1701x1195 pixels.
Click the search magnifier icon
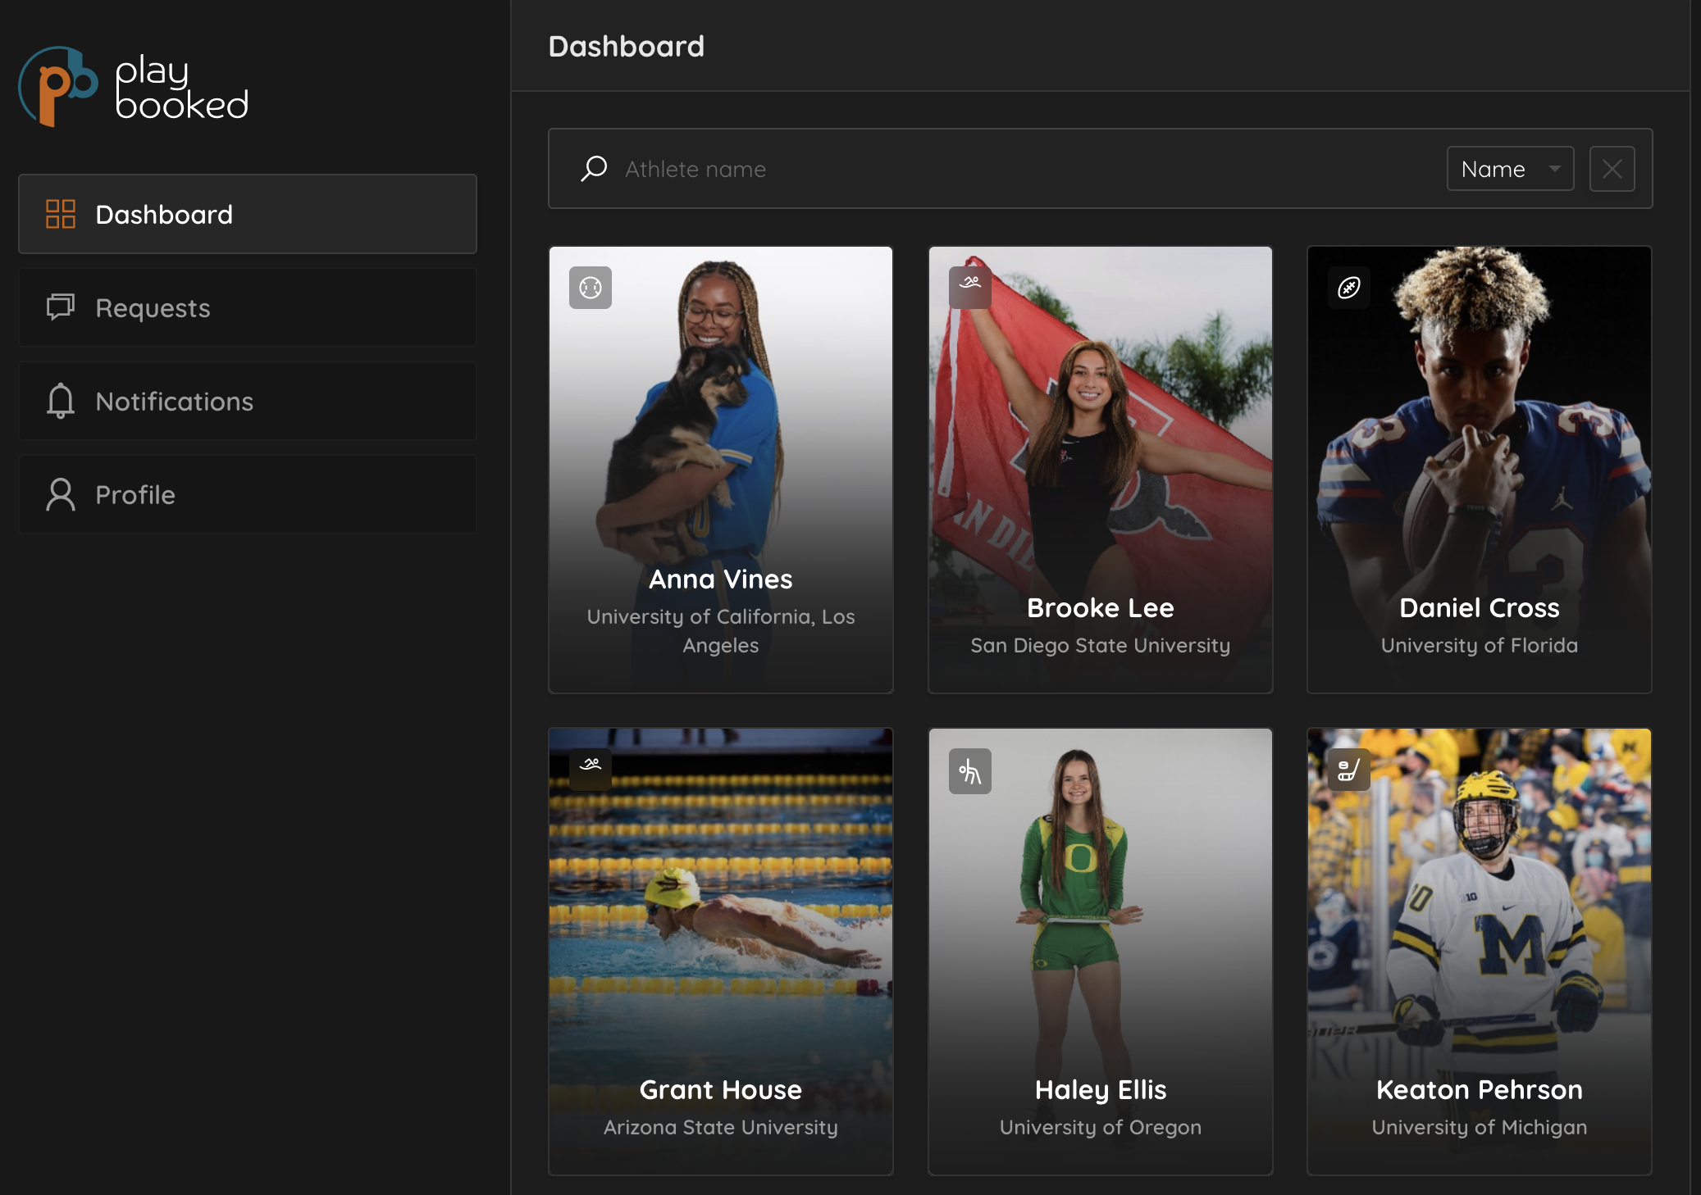pos(594,169)
